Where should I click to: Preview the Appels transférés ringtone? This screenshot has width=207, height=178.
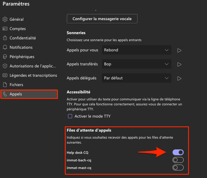(180, 64)
